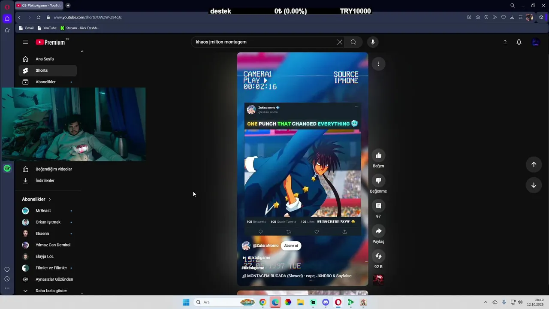Search tabs with Opera title-bar magnifier

(x=513, y=6)
